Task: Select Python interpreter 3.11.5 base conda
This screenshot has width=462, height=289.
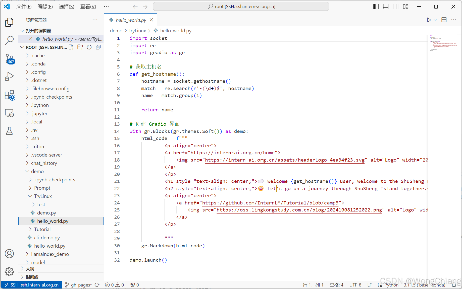Action: 424,285
